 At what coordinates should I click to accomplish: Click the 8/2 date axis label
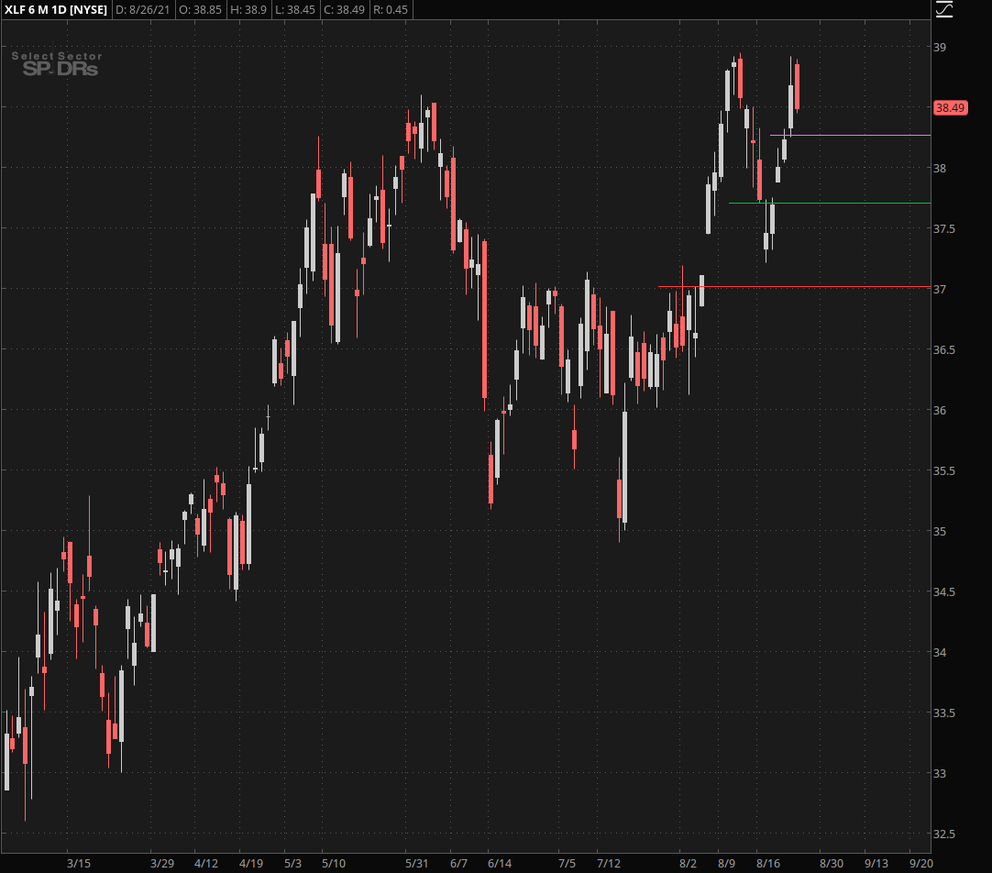(x=688, y=864)
